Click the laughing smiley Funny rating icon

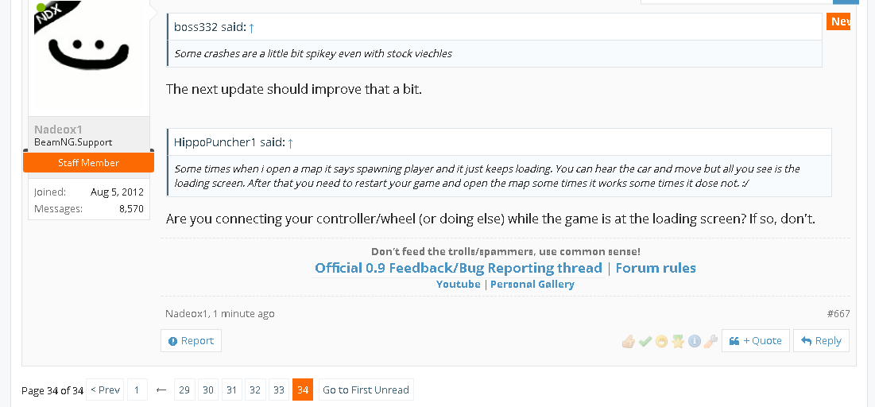[x=662, y=341]
